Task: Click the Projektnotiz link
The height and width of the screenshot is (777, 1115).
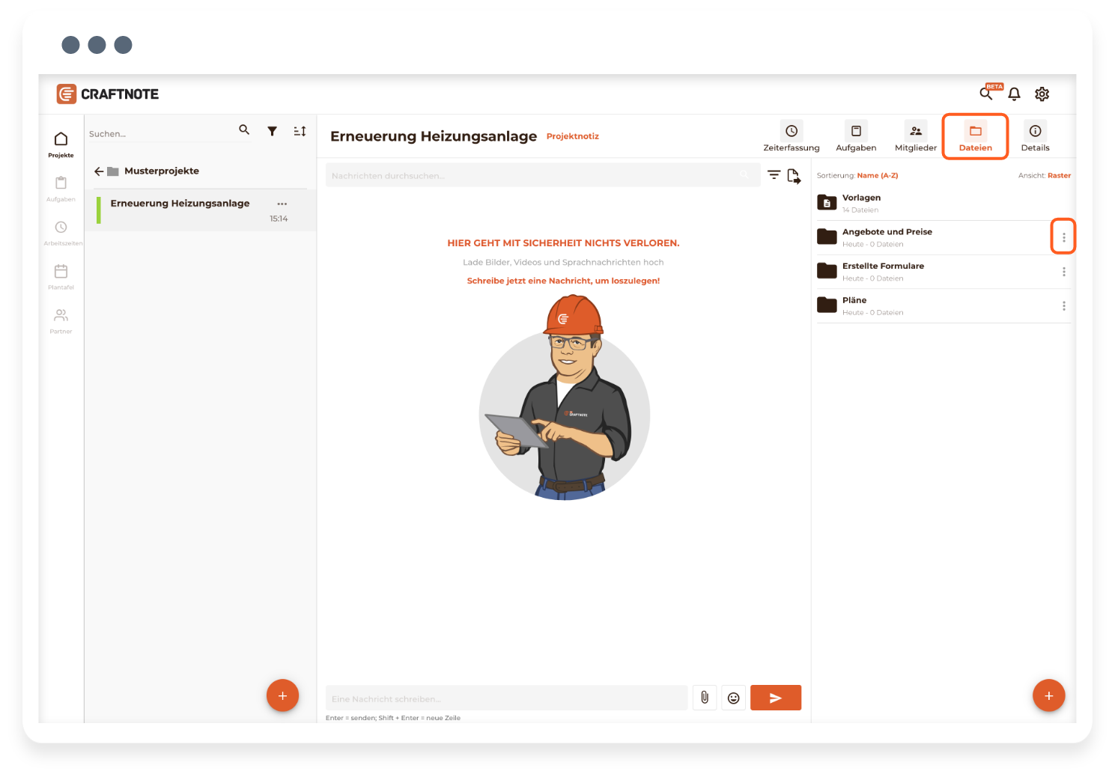Action: pos(572,136)
